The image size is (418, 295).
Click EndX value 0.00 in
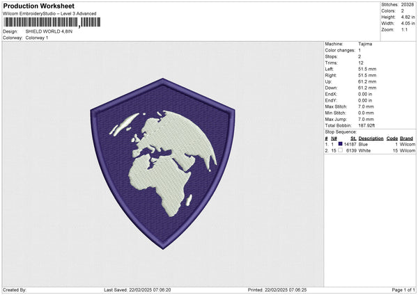(365, 94)
